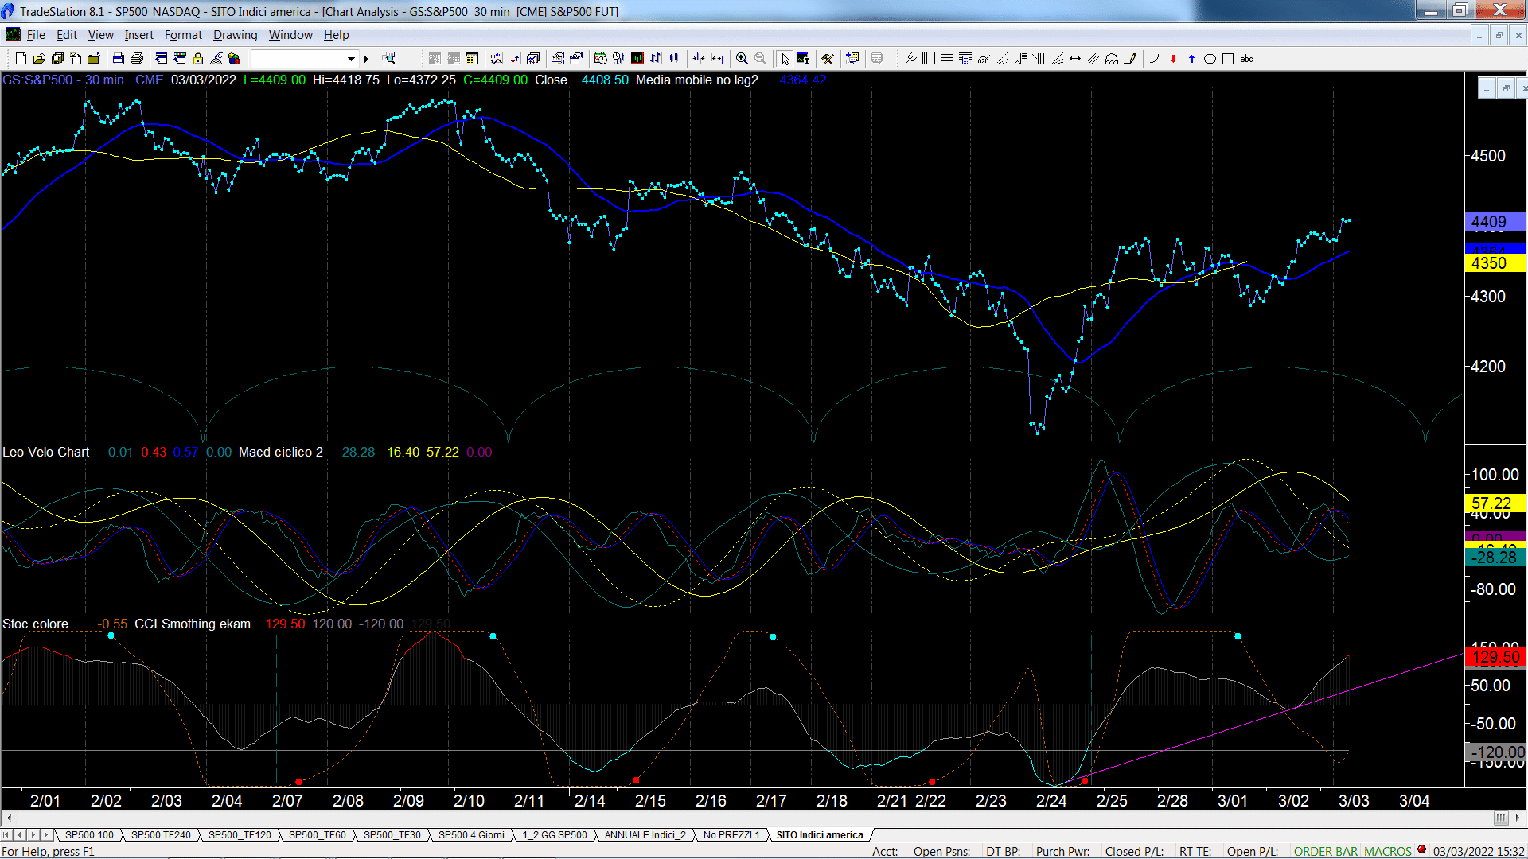Image resolution: width=1528 pixels, height=859 pixels.
Task: Click the first-tab navigation arrow
Action: [x=6, y=834]
